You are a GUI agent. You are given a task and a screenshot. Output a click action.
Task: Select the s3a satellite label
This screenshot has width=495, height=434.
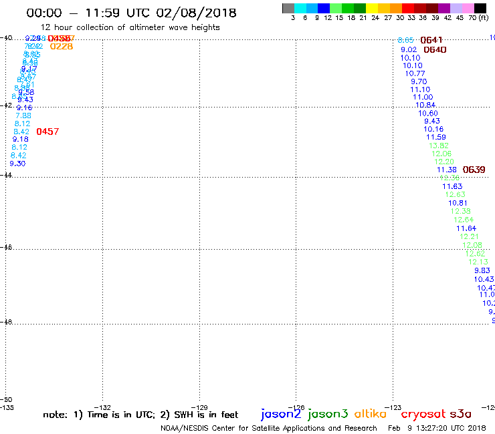tap(460, 414)
